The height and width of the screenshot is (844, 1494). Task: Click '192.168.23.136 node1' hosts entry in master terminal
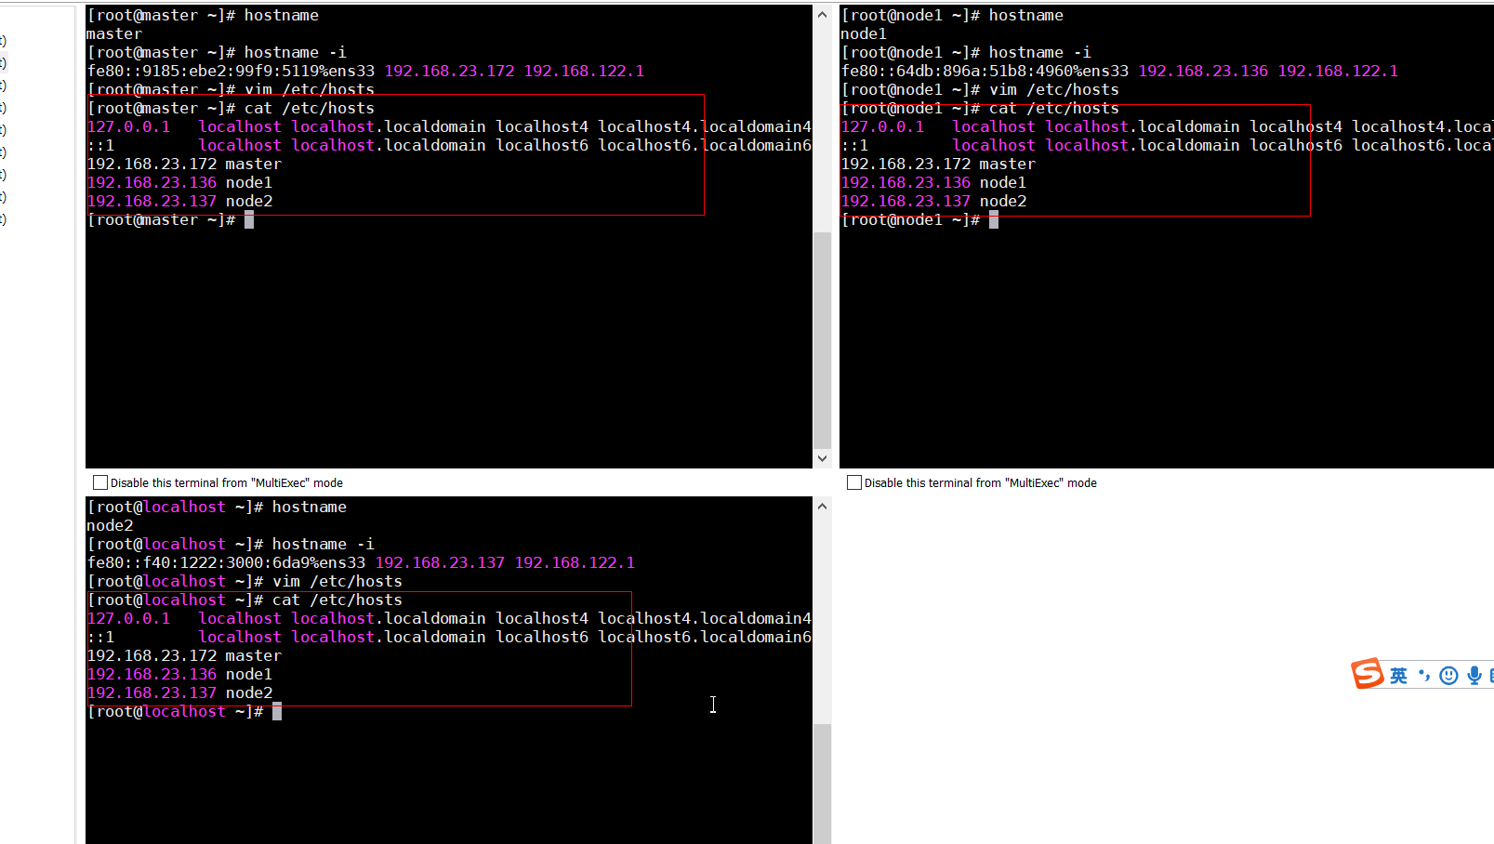pyautogui.click(x=179, y=183)
